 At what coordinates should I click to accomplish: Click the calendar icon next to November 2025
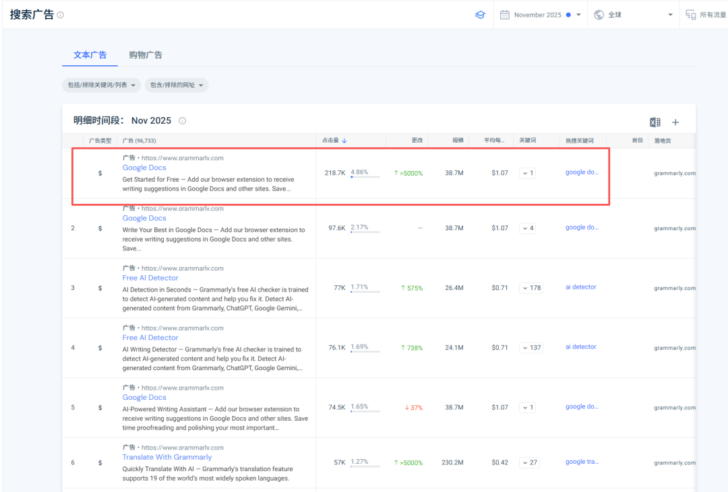tap(504, 15)
